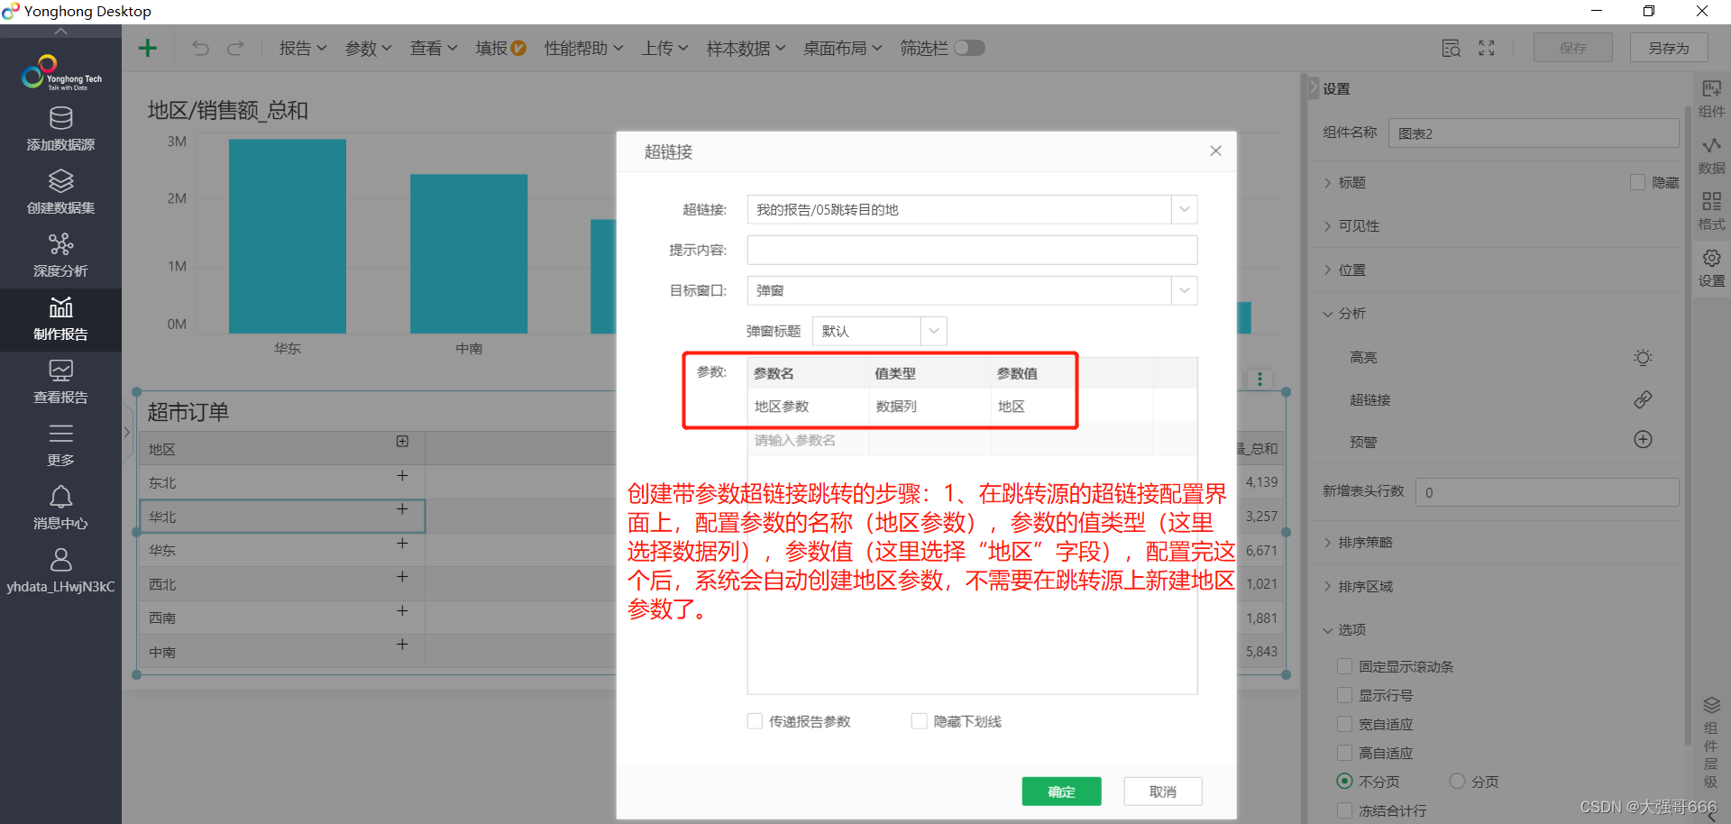
Task: Open 查看报告 in the sidebar
Action: 60,382
